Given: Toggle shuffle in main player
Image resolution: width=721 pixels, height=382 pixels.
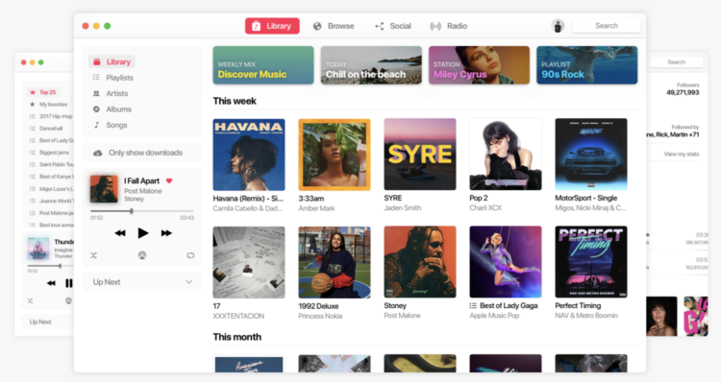Looking at the screenshot, I should (94, 255).
